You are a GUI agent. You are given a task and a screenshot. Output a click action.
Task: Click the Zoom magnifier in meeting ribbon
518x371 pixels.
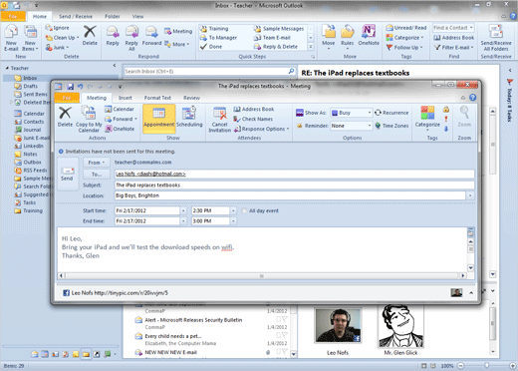[x=464, y=117]
